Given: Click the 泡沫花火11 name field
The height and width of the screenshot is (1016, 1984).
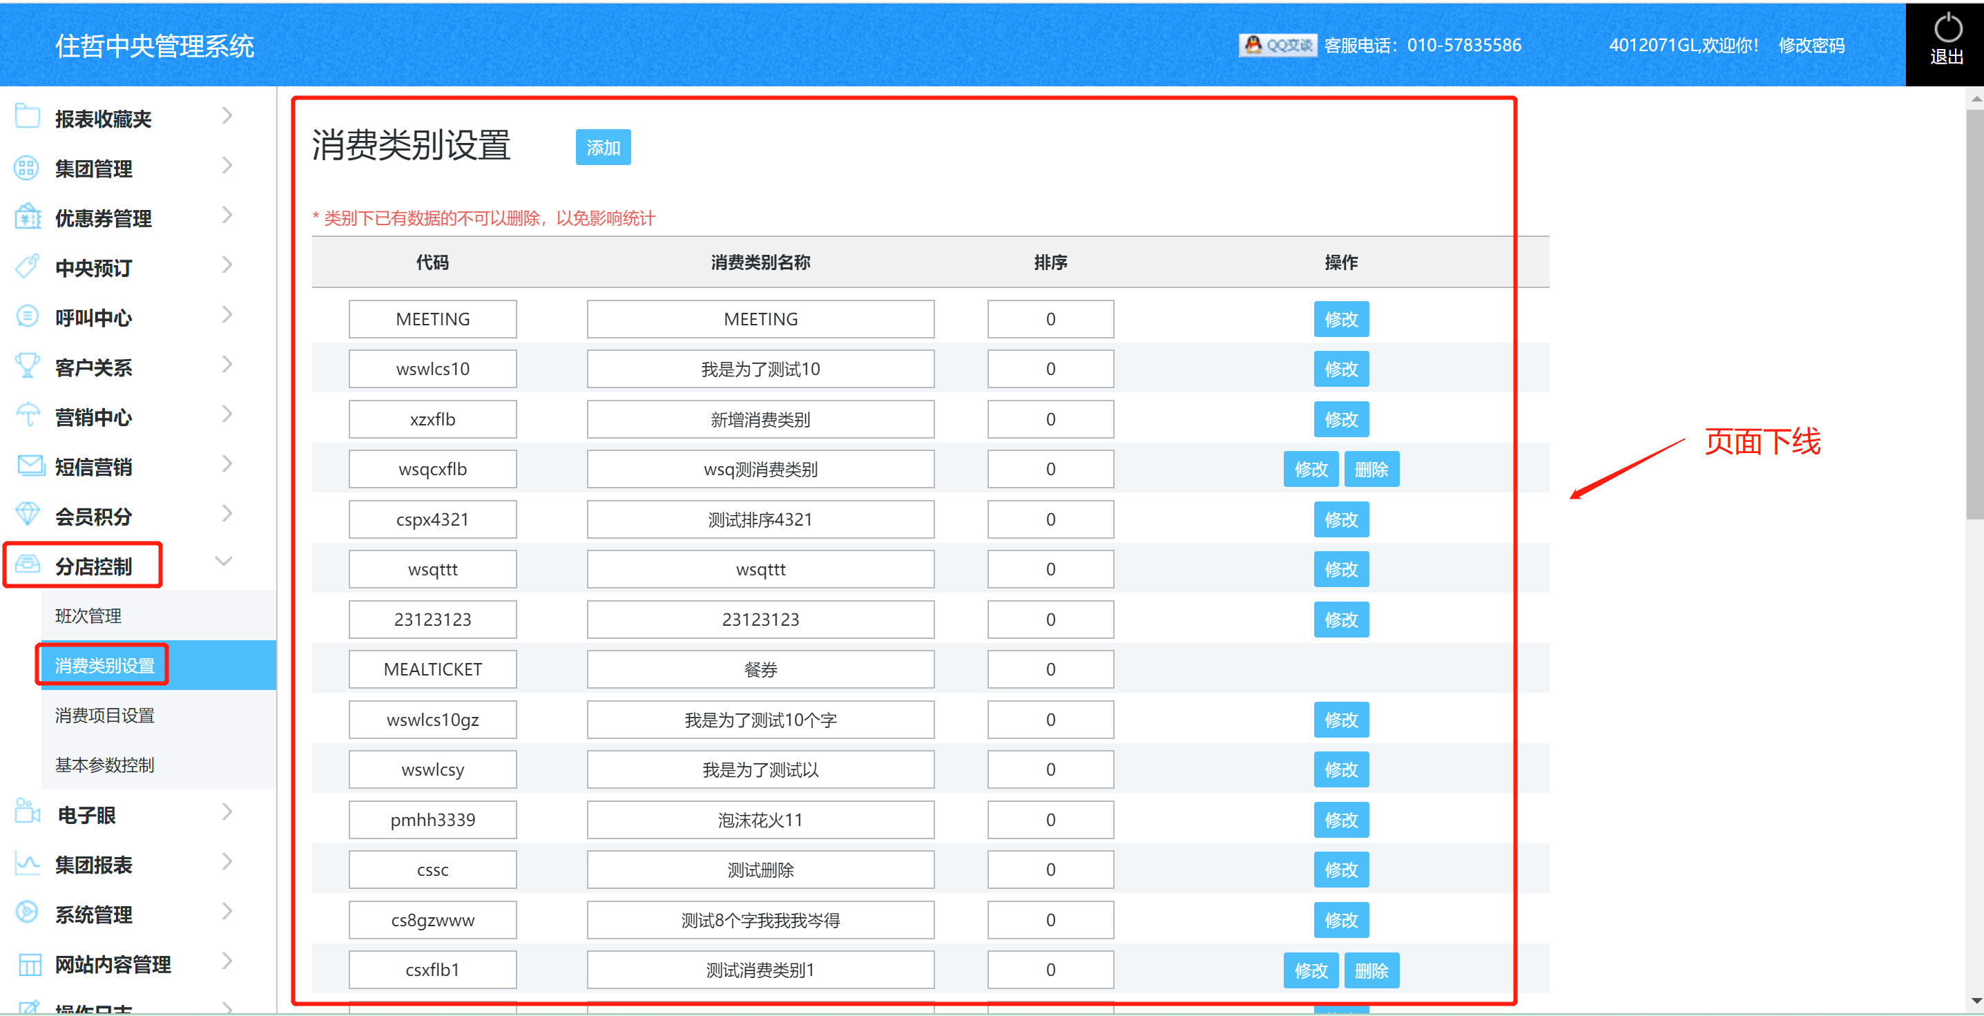Looking at the screenshot, I should click(x=760, y=821).
